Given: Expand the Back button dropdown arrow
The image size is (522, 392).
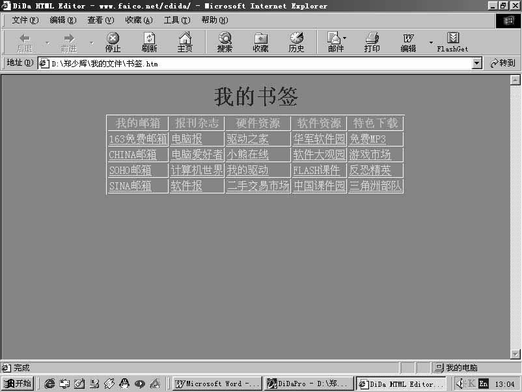Looking at the screenshot, I should pos(46,41).
